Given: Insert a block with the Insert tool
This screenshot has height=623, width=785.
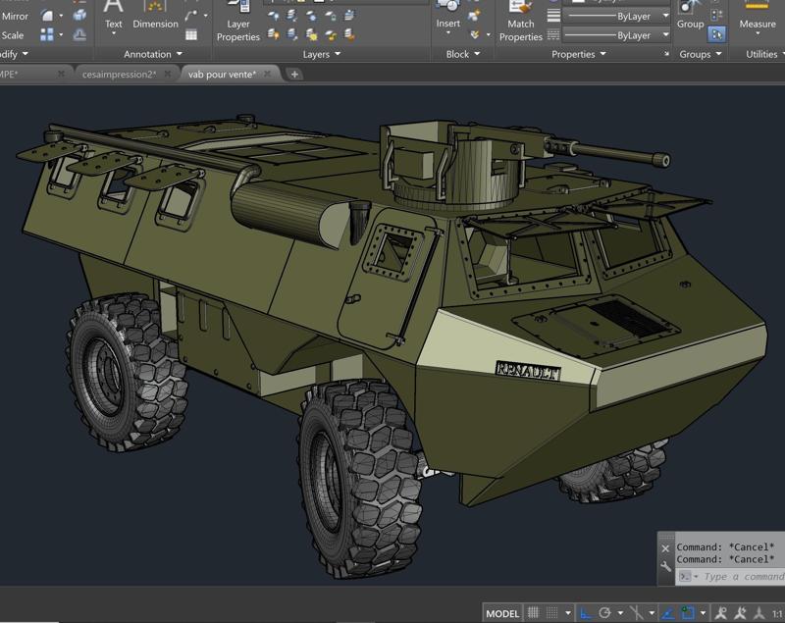Looking at the screenshot, I should click(449, 22).
